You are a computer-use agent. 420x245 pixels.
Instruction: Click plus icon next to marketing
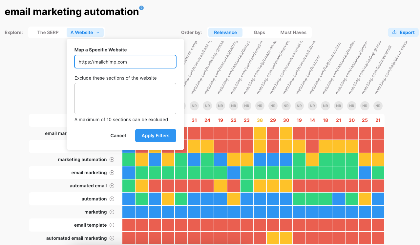pyautogui.click(x=112, y=212)
